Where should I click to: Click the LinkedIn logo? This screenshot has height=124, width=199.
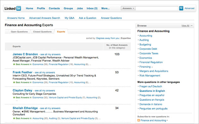pyautogui.click(x=13, y=8)
